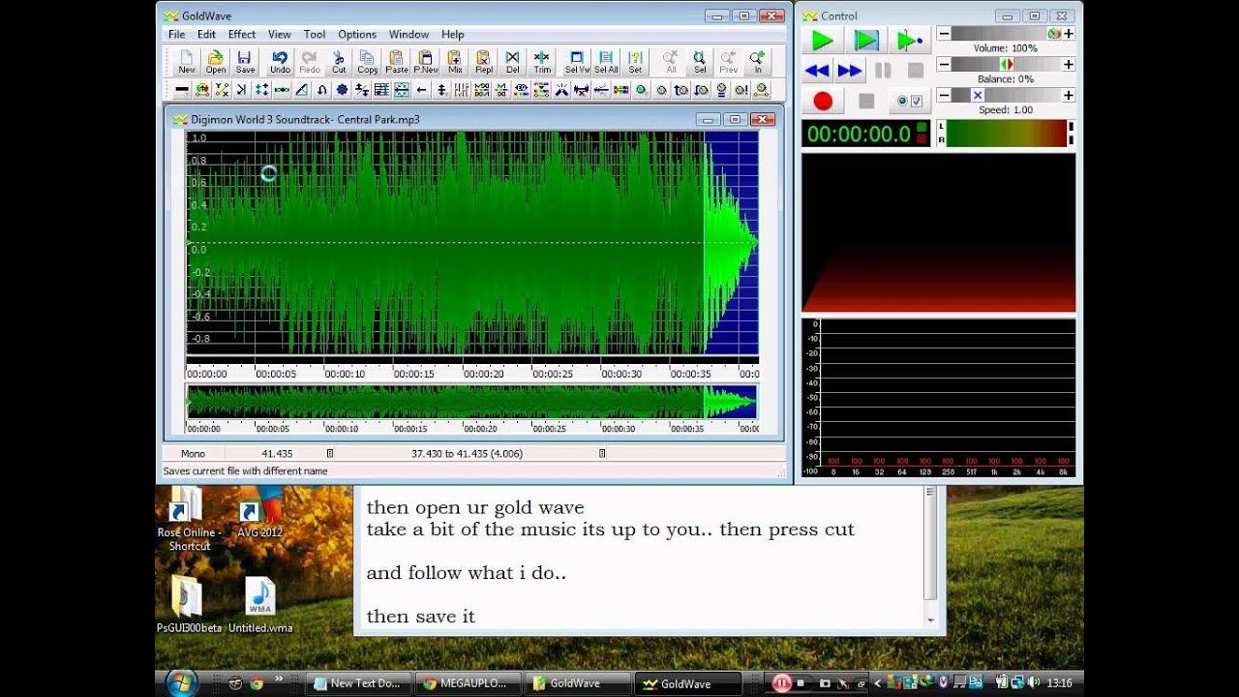Click the blue gear effect icon
The image size is (1239, 697).
point(342,90)
